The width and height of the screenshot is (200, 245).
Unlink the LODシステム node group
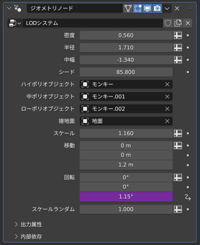tap(187, 23)
